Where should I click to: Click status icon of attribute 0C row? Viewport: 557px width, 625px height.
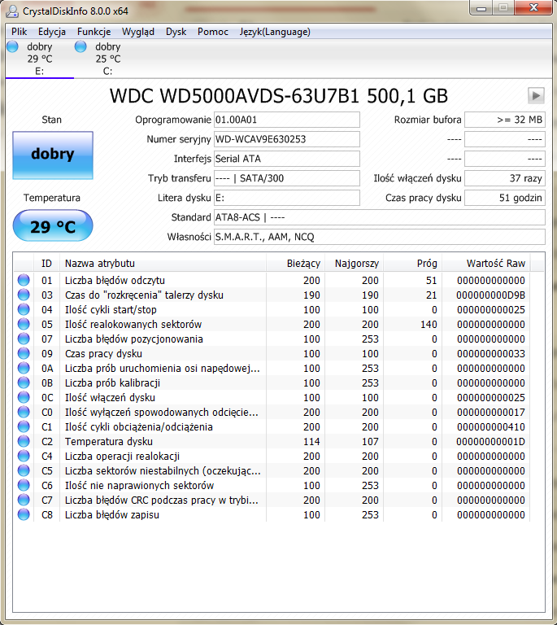(24, 397)
